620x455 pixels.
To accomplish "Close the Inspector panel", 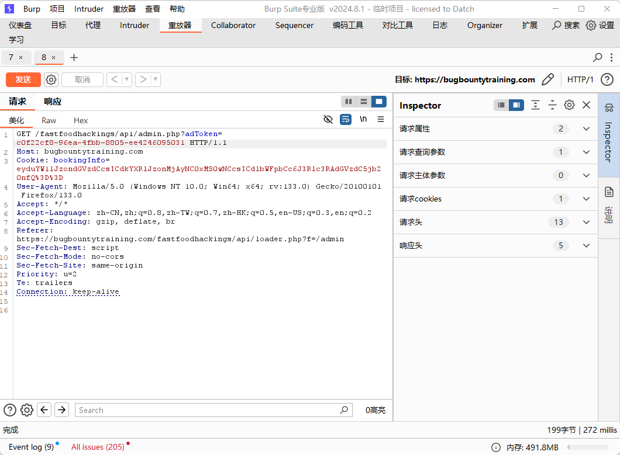I will (x=587, y=105).
